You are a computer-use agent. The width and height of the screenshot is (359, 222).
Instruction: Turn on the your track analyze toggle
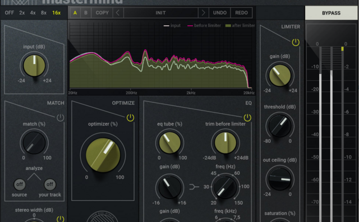[x=50, y=184]
